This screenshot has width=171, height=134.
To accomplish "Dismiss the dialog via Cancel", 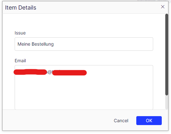I will click(x=121, y=121).
